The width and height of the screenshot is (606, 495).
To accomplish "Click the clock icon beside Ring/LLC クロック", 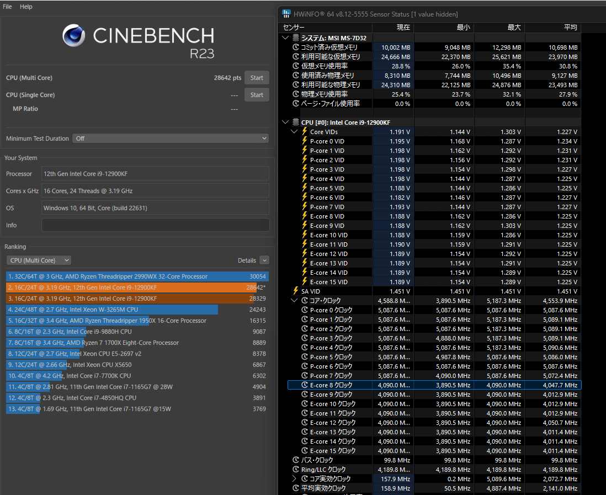I will click(296, 469).
